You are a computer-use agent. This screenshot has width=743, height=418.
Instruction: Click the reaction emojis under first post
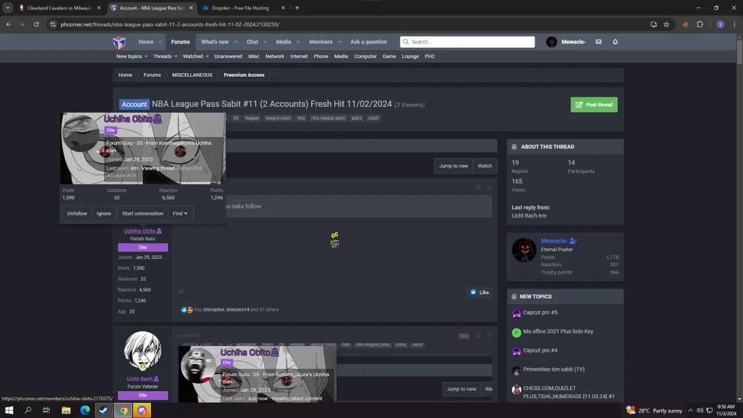(187, 310)
